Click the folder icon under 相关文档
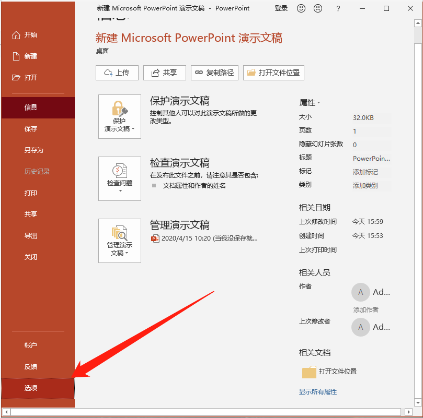Screen dimensions: 423x418 click(x=309, y=372)
